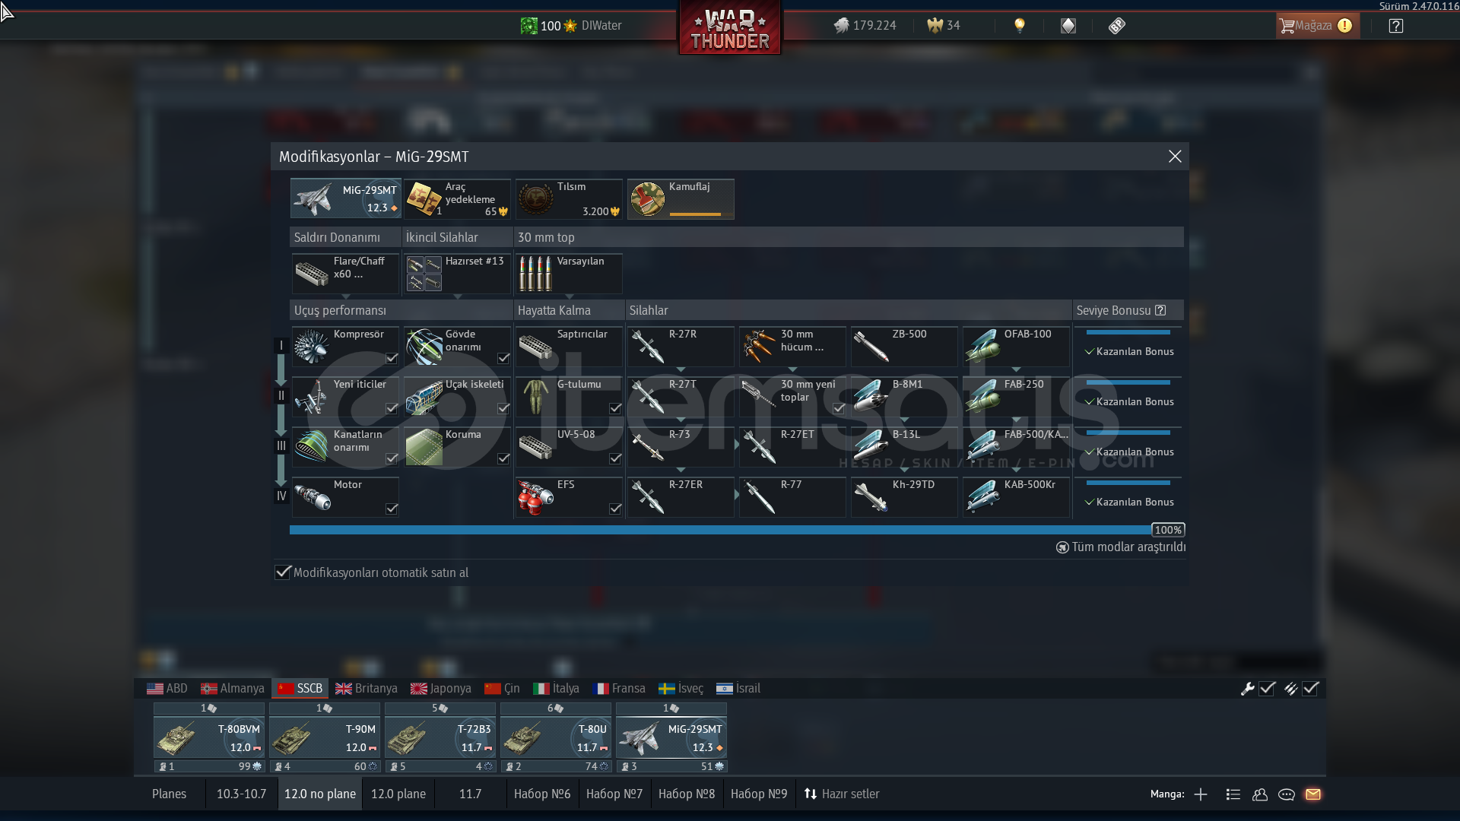Select the Saptırıcılar countermeasures modification
Image resolution: width=1460 pixels, height=821 pixels.
click(x=569, y=347)
